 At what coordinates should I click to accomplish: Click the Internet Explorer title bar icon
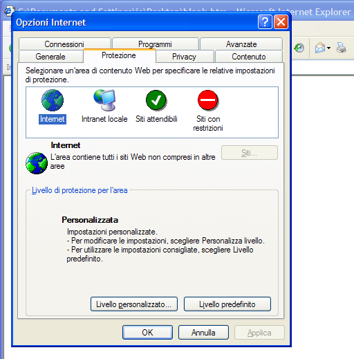(8, 11)
